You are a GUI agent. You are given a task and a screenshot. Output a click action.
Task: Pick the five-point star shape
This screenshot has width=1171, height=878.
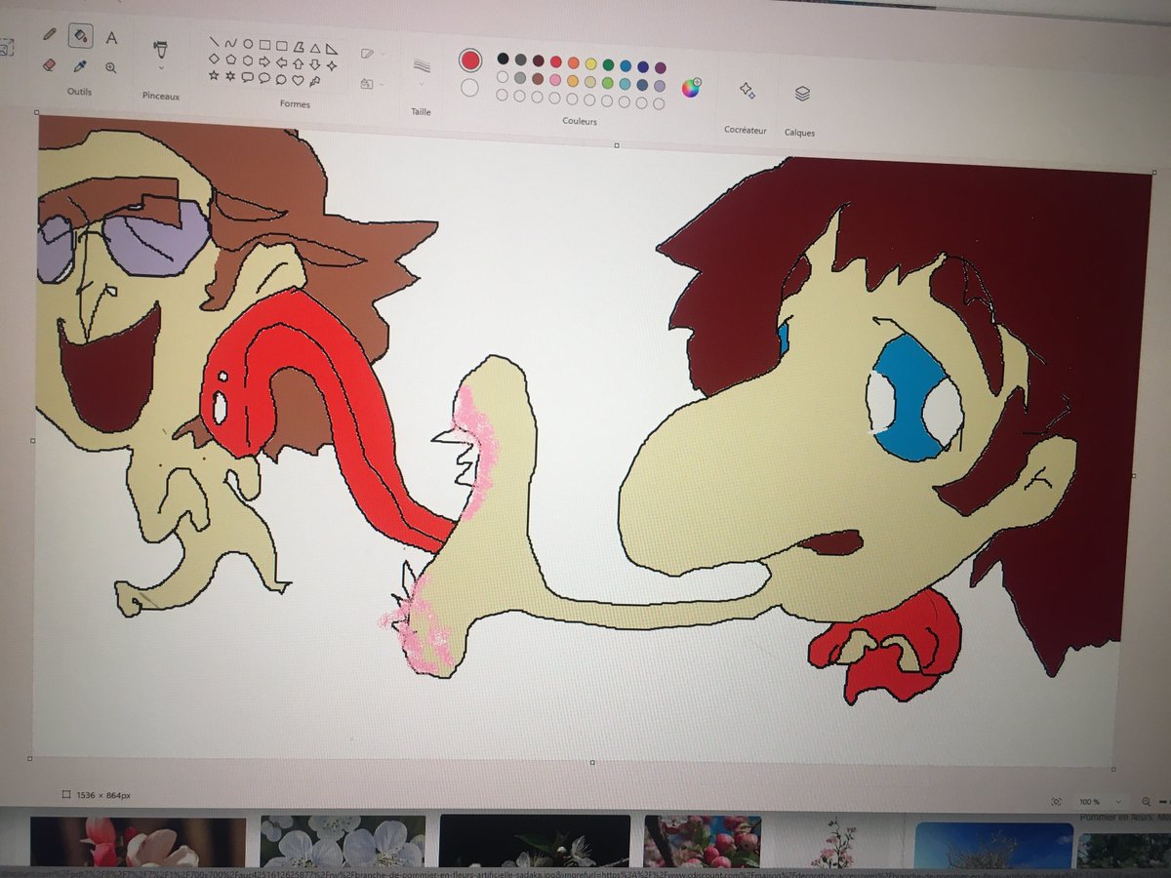pos(214,75)
